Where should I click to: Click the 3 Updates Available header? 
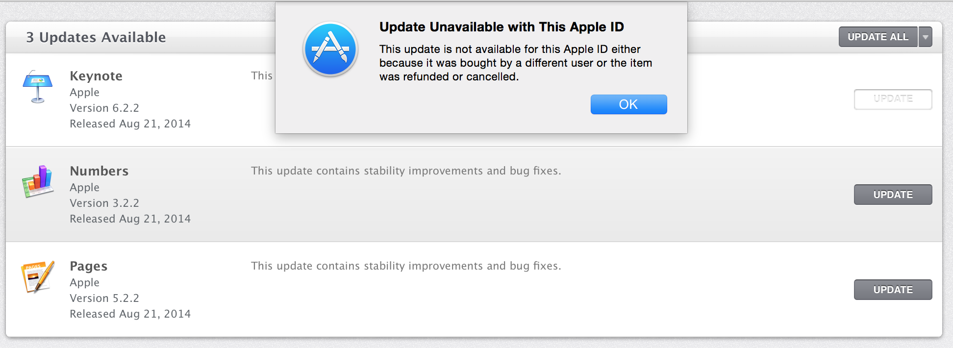[96, 37]
